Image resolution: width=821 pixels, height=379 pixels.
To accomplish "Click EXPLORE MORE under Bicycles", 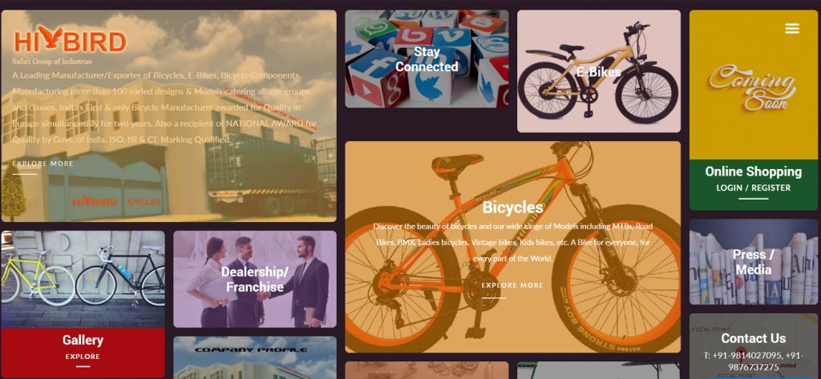I will pos(512,285).
